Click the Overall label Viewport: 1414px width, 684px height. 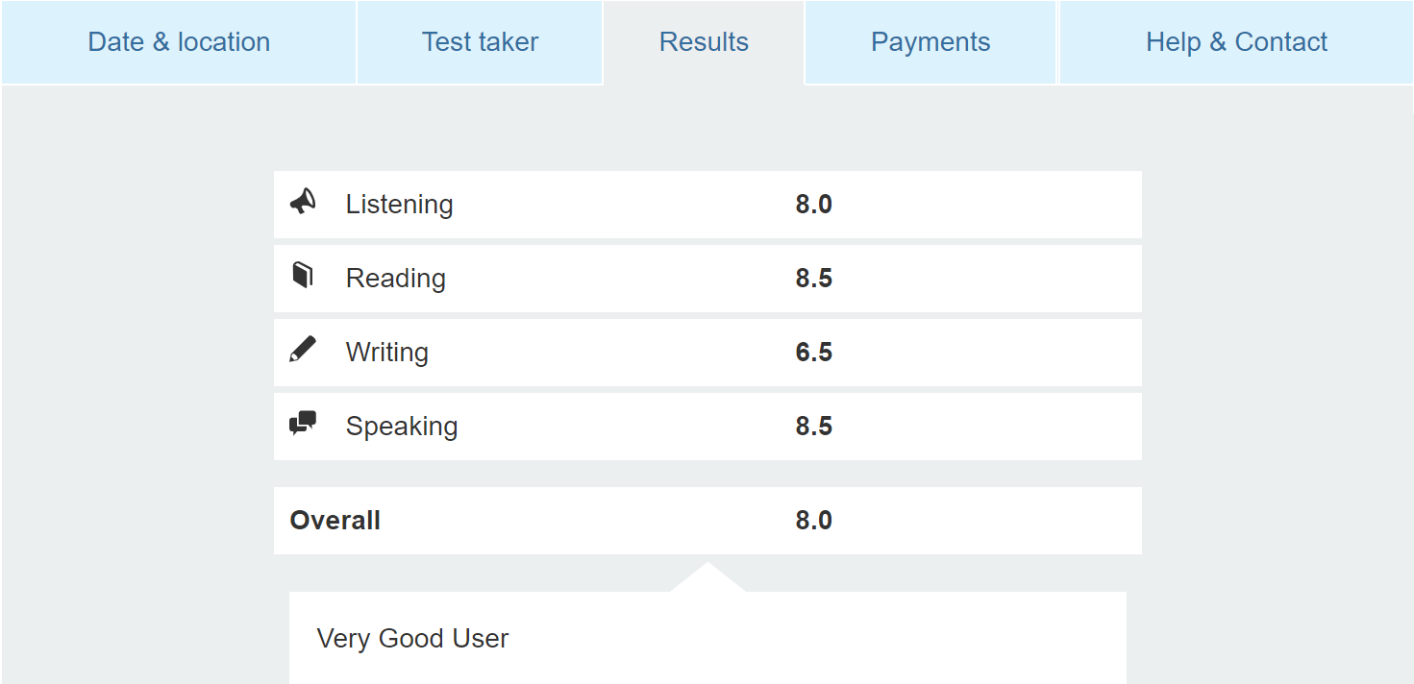pyautogui.click(x=335, y=521)
